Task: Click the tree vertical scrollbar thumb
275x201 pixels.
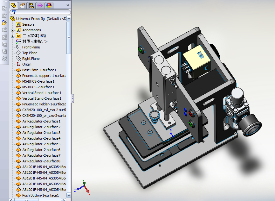Action: [x=69, y=38]
